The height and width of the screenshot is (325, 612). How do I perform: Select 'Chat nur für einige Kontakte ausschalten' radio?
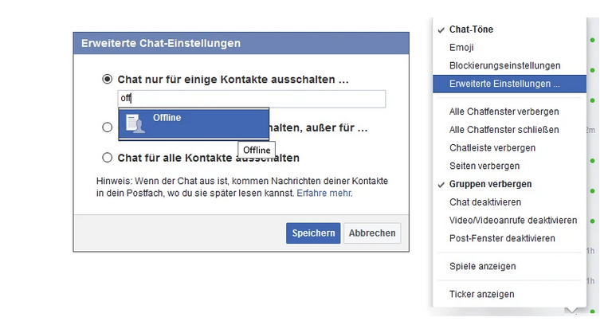coord(107,79)
